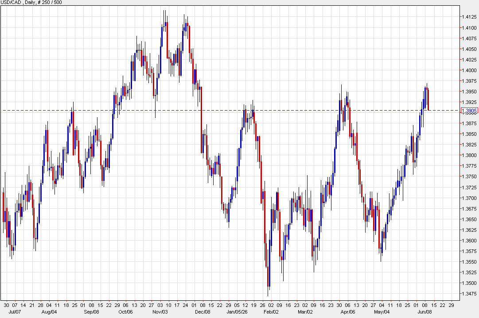Click the 1.3550 price axis value
The width and height of the screenshot is (479, 318).
point(469,262)
